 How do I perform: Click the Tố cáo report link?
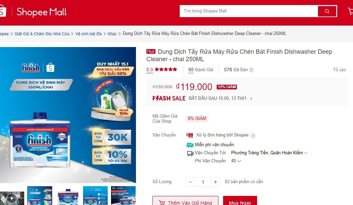tap(339, 70)
